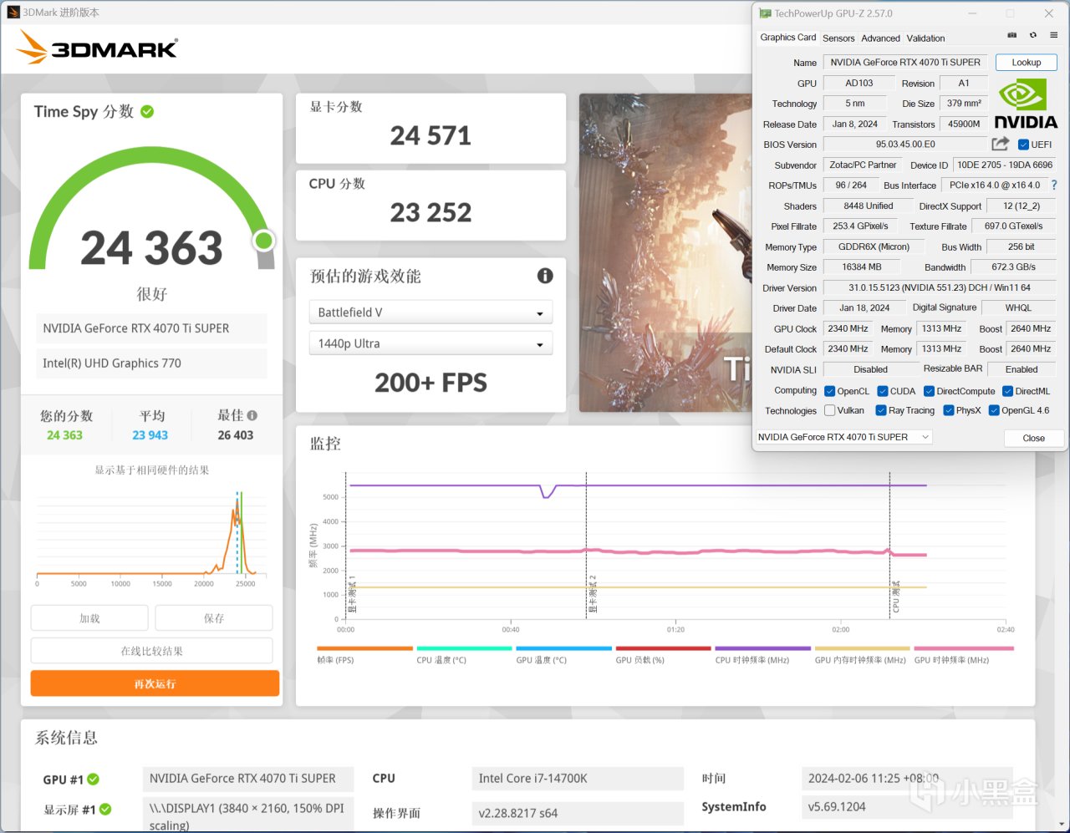Screen dimensions: 1070x833
Task: Click the GPU Name field in GPU-Z
Action: pyautogui.click(x=905, y=63)
